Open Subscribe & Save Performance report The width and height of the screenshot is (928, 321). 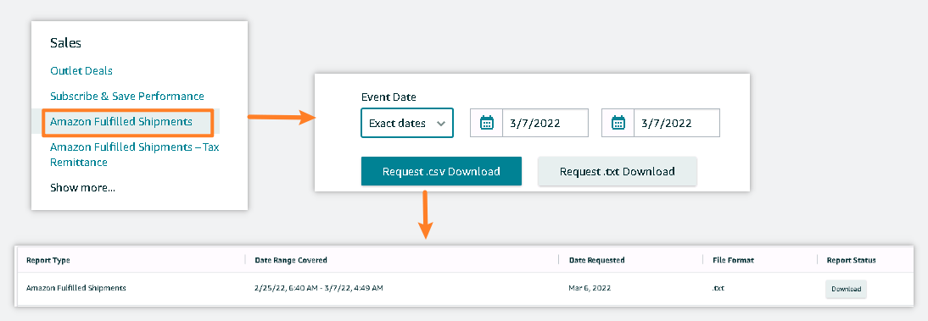click(x=127, y=96)
